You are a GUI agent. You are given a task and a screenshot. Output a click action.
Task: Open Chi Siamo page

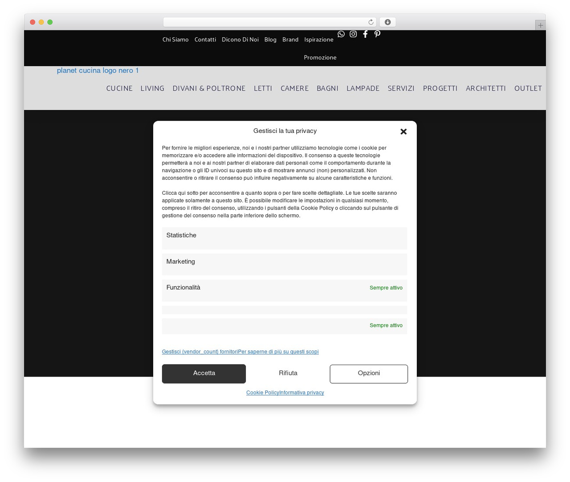point(175,40)
